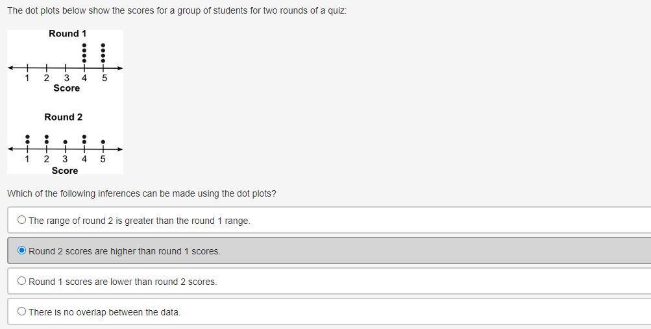Click dot stack above score 5 in Round 1
This screenshot has height=329, width=651.
click(x=103, y=53)
